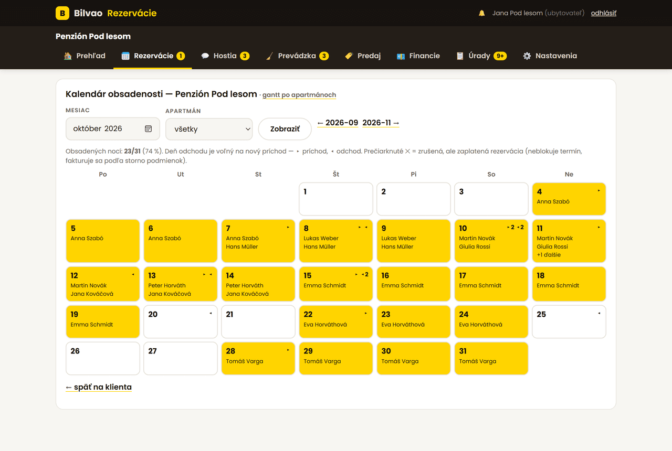Switch to the Prehľad tab

pyautogui.click(x=85, y=56)
